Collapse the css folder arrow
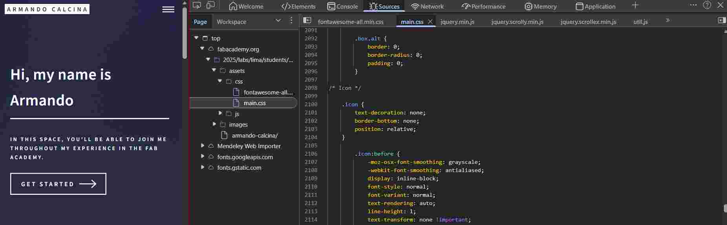 click(220, 81)
